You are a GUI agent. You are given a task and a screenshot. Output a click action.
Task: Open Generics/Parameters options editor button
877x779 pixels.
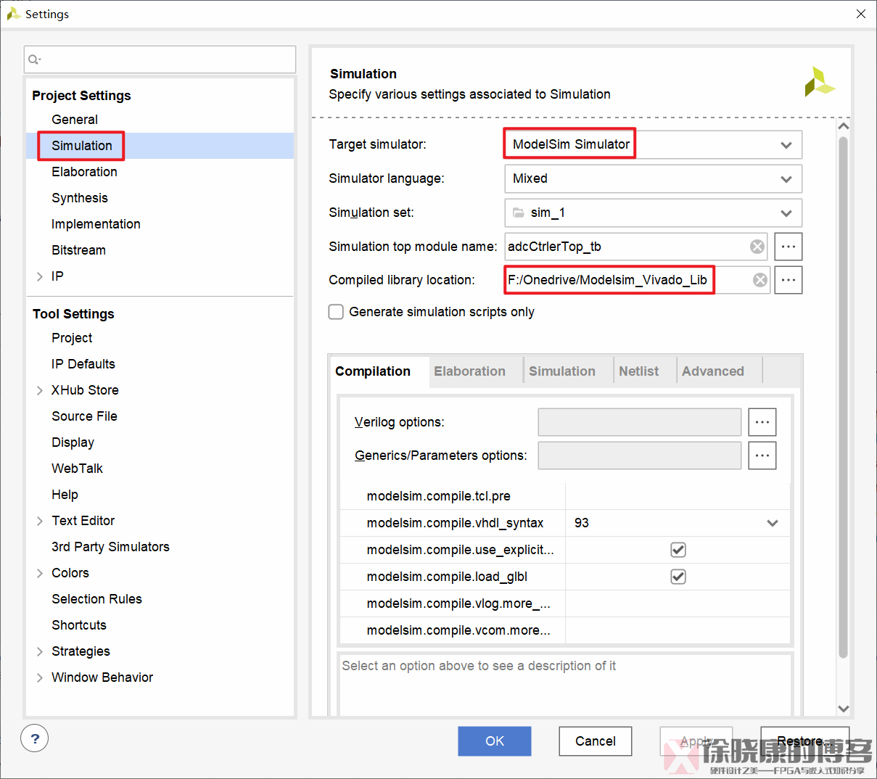pyautogui.click(x=762, y=456)
